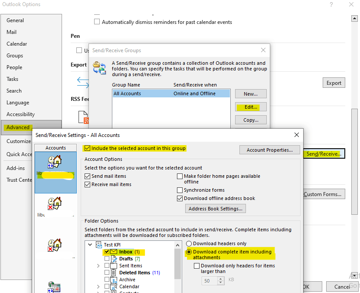This screenshot has height=293, width=360.
Task: Click the Send/Receive... button in Outlook Options
Action: coord(324,154)
